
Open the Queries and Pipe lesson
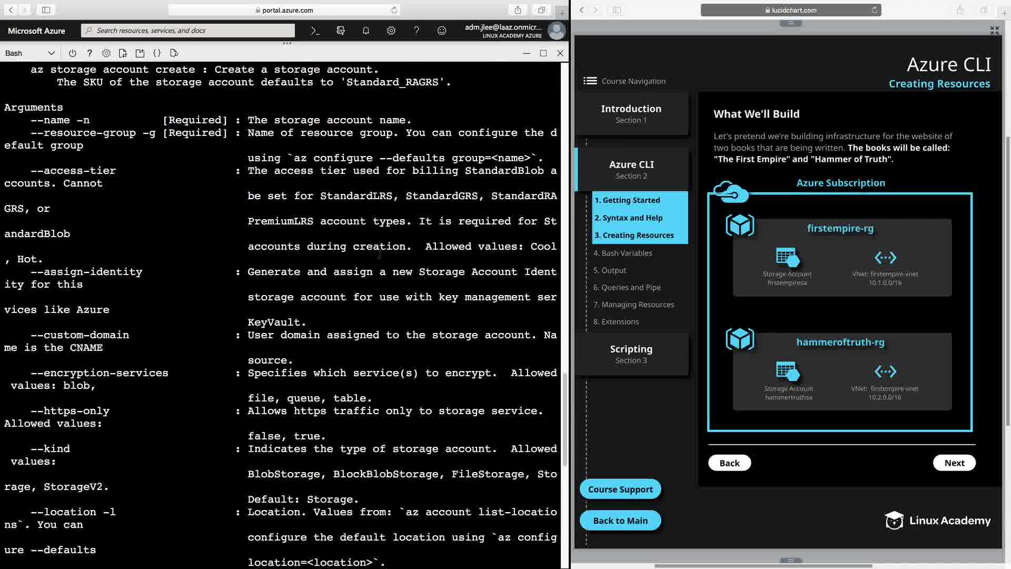627,287
